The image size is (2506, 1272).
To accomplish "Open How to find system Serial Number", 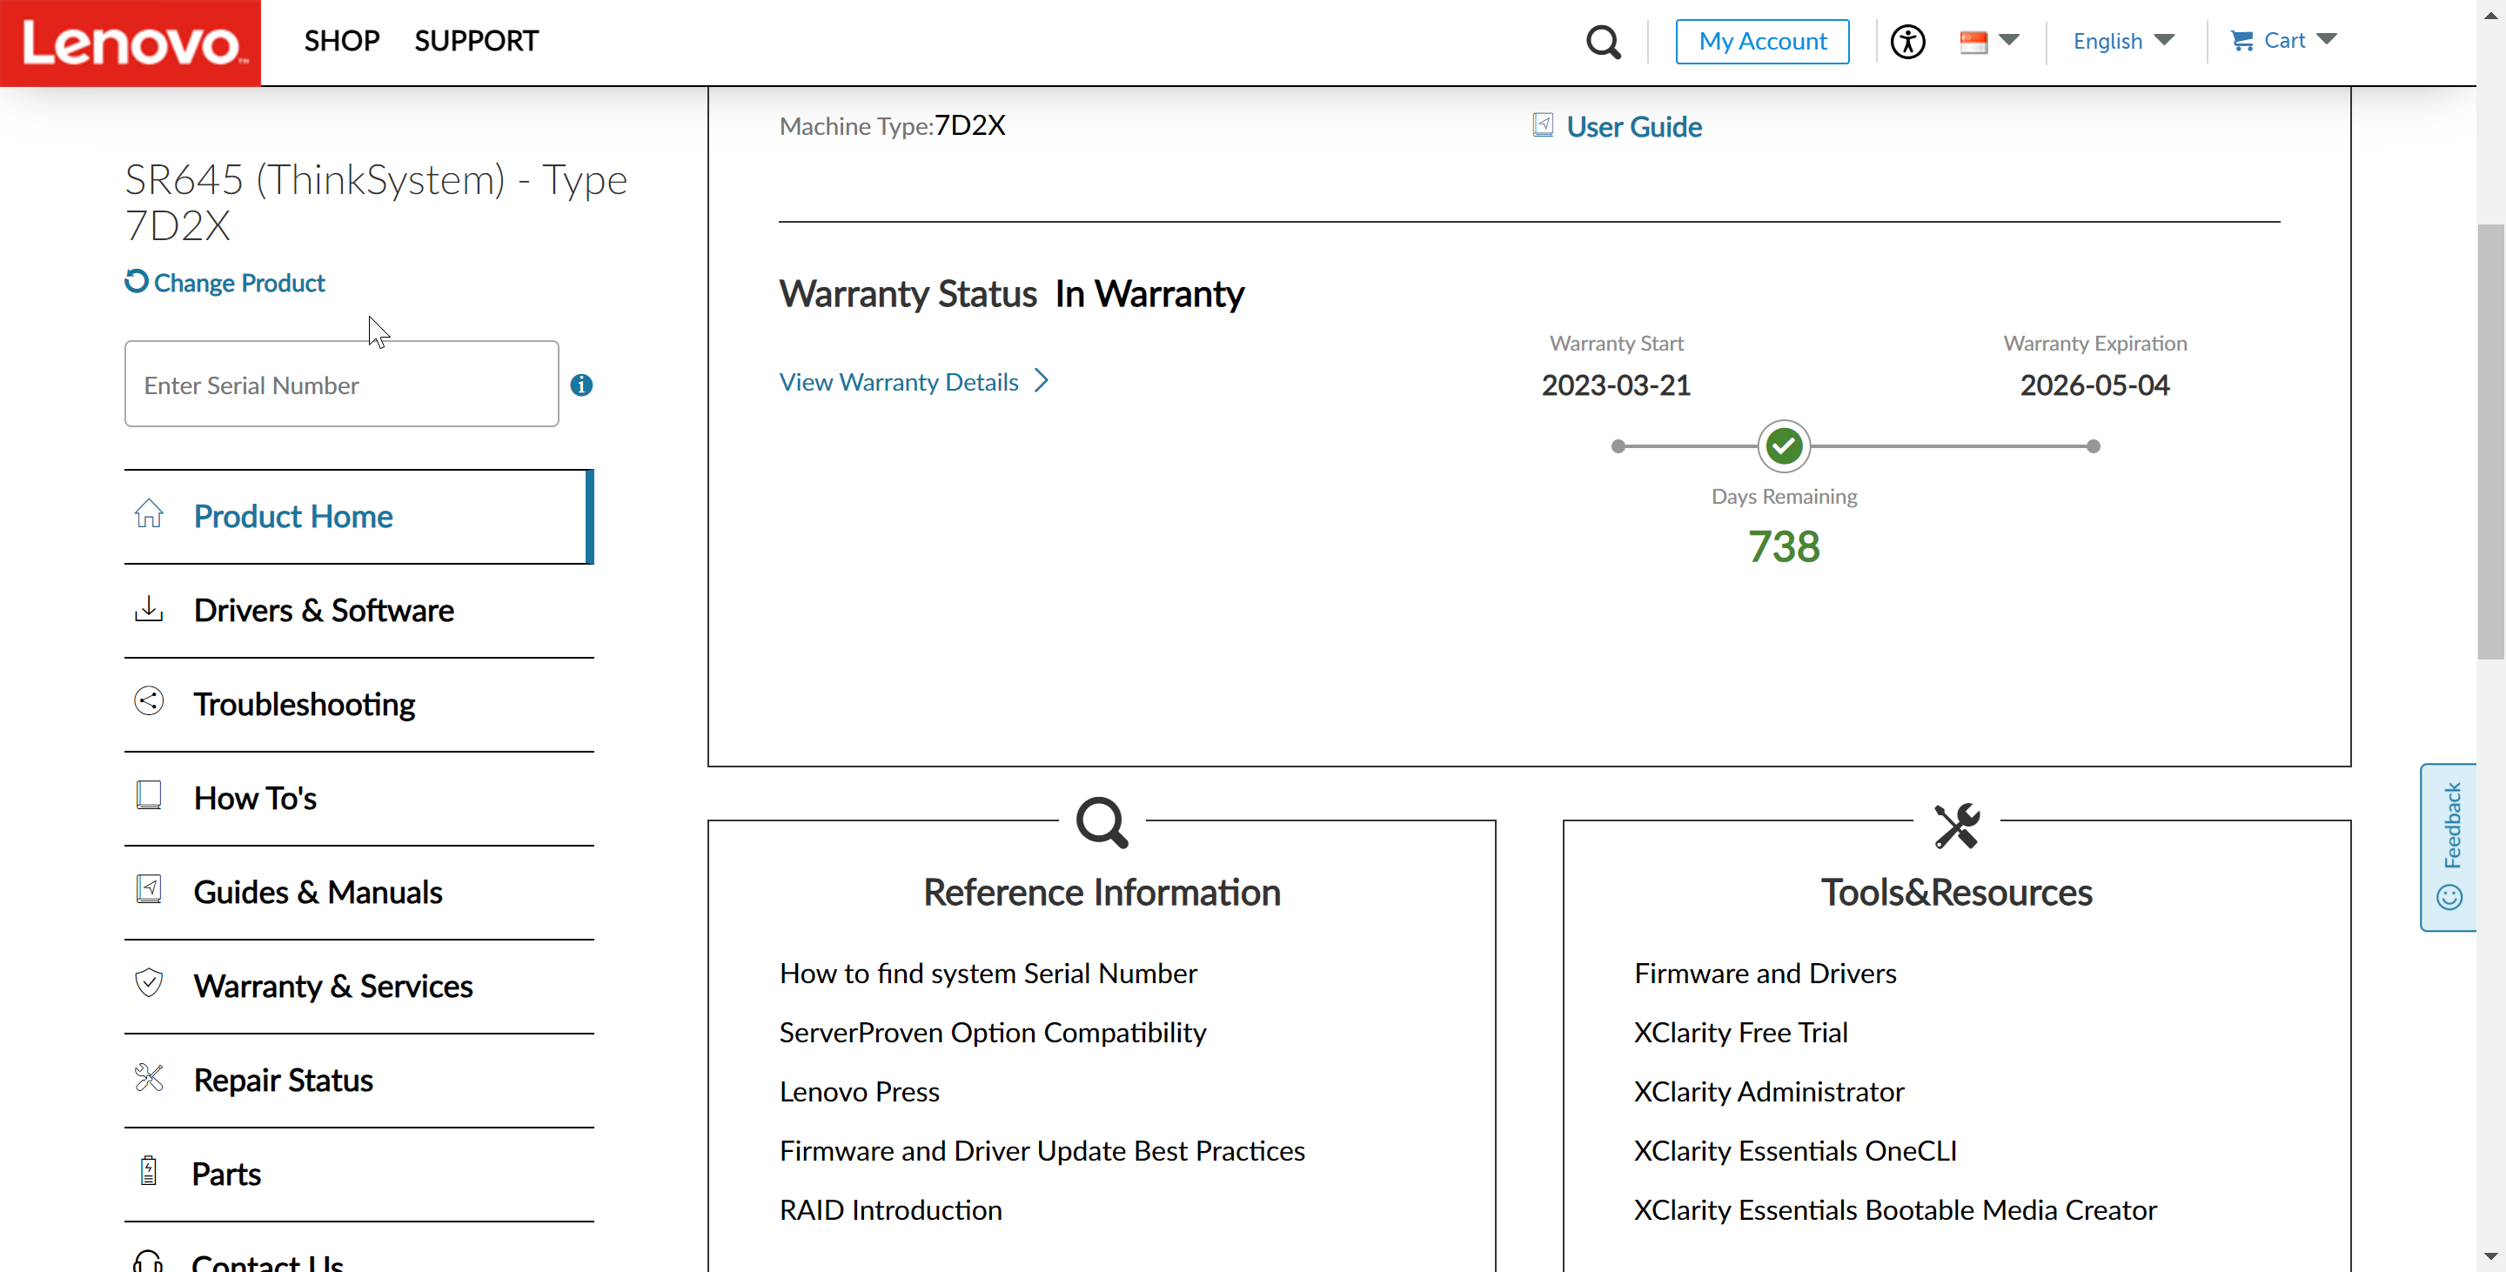I will 988,974.
